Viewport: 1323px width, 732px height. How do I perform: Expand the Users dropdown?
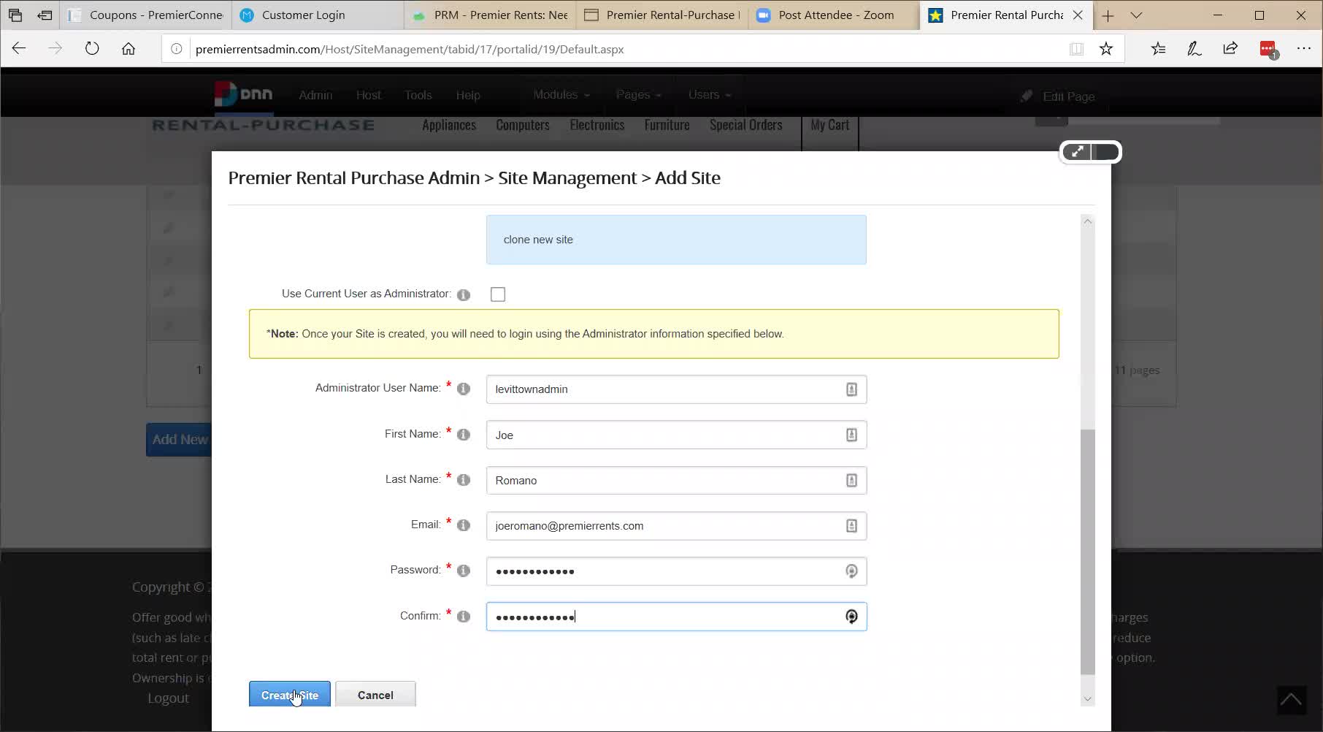(709, 95)
